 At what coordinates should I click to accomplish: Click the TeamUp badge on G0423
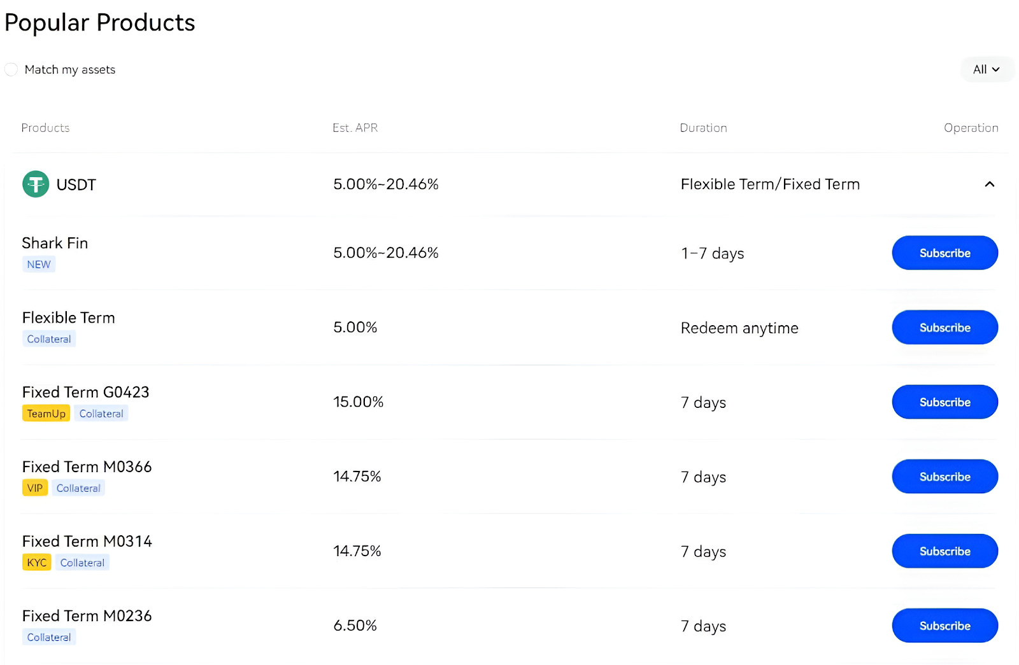coord(46,414)
